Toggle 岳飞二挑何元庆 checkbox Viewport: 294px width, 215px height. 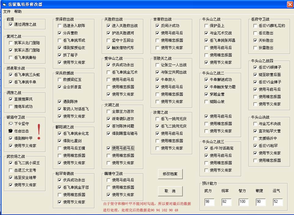point(157,126)
